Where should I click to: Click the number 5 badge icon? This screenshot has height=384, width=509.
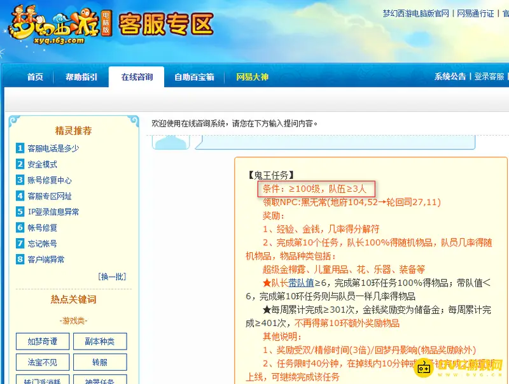(20, 211)
